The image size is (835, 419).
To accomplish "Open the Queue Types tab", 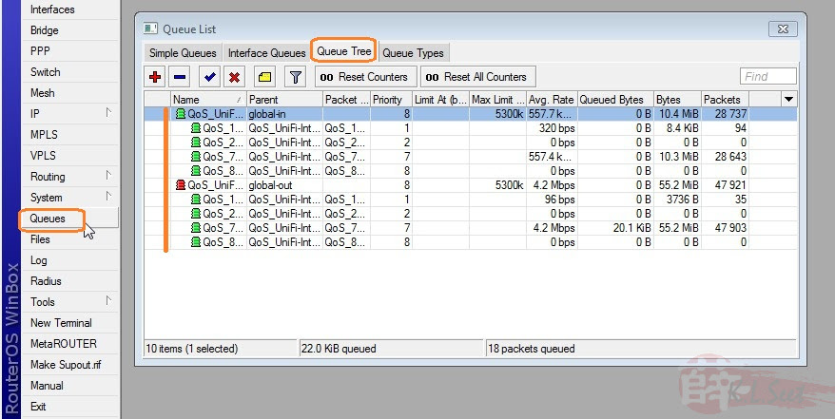I will coord(414,53).
